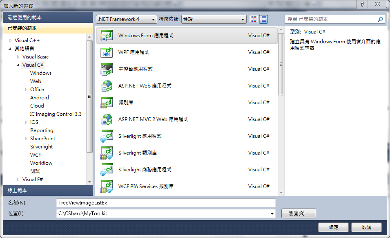Collapse the Visual C# tree node
The image size is (390, 238).
18,65
